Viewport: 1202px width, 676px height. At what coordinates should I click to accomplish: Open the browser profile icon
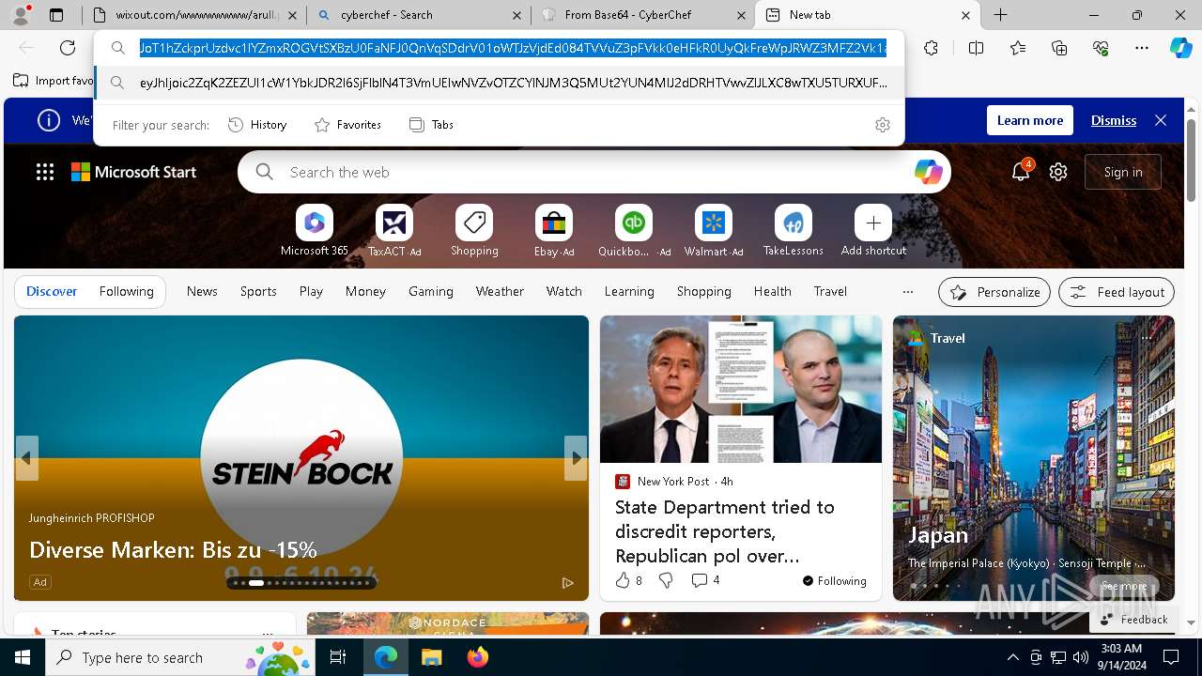click(x=21, y=15)
